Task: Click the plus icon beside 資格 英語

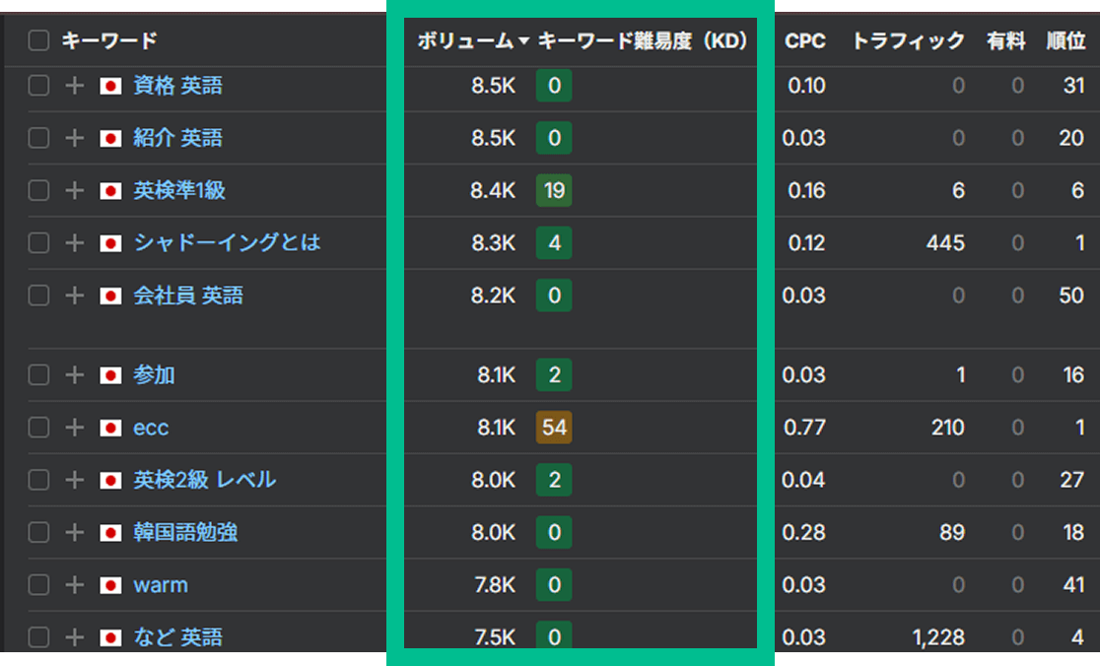Action: click(74, 86)
